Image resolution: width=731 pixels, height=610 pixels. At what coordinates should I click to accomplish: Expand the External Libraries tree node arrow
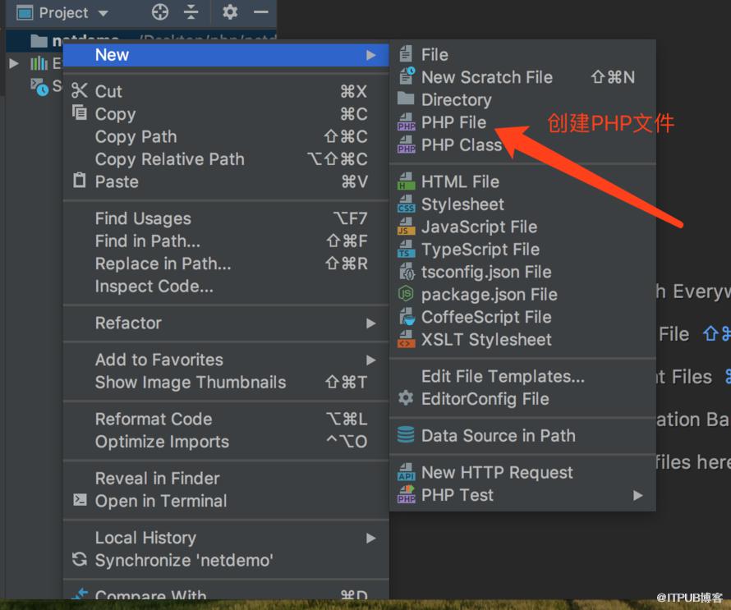(13, 63)
